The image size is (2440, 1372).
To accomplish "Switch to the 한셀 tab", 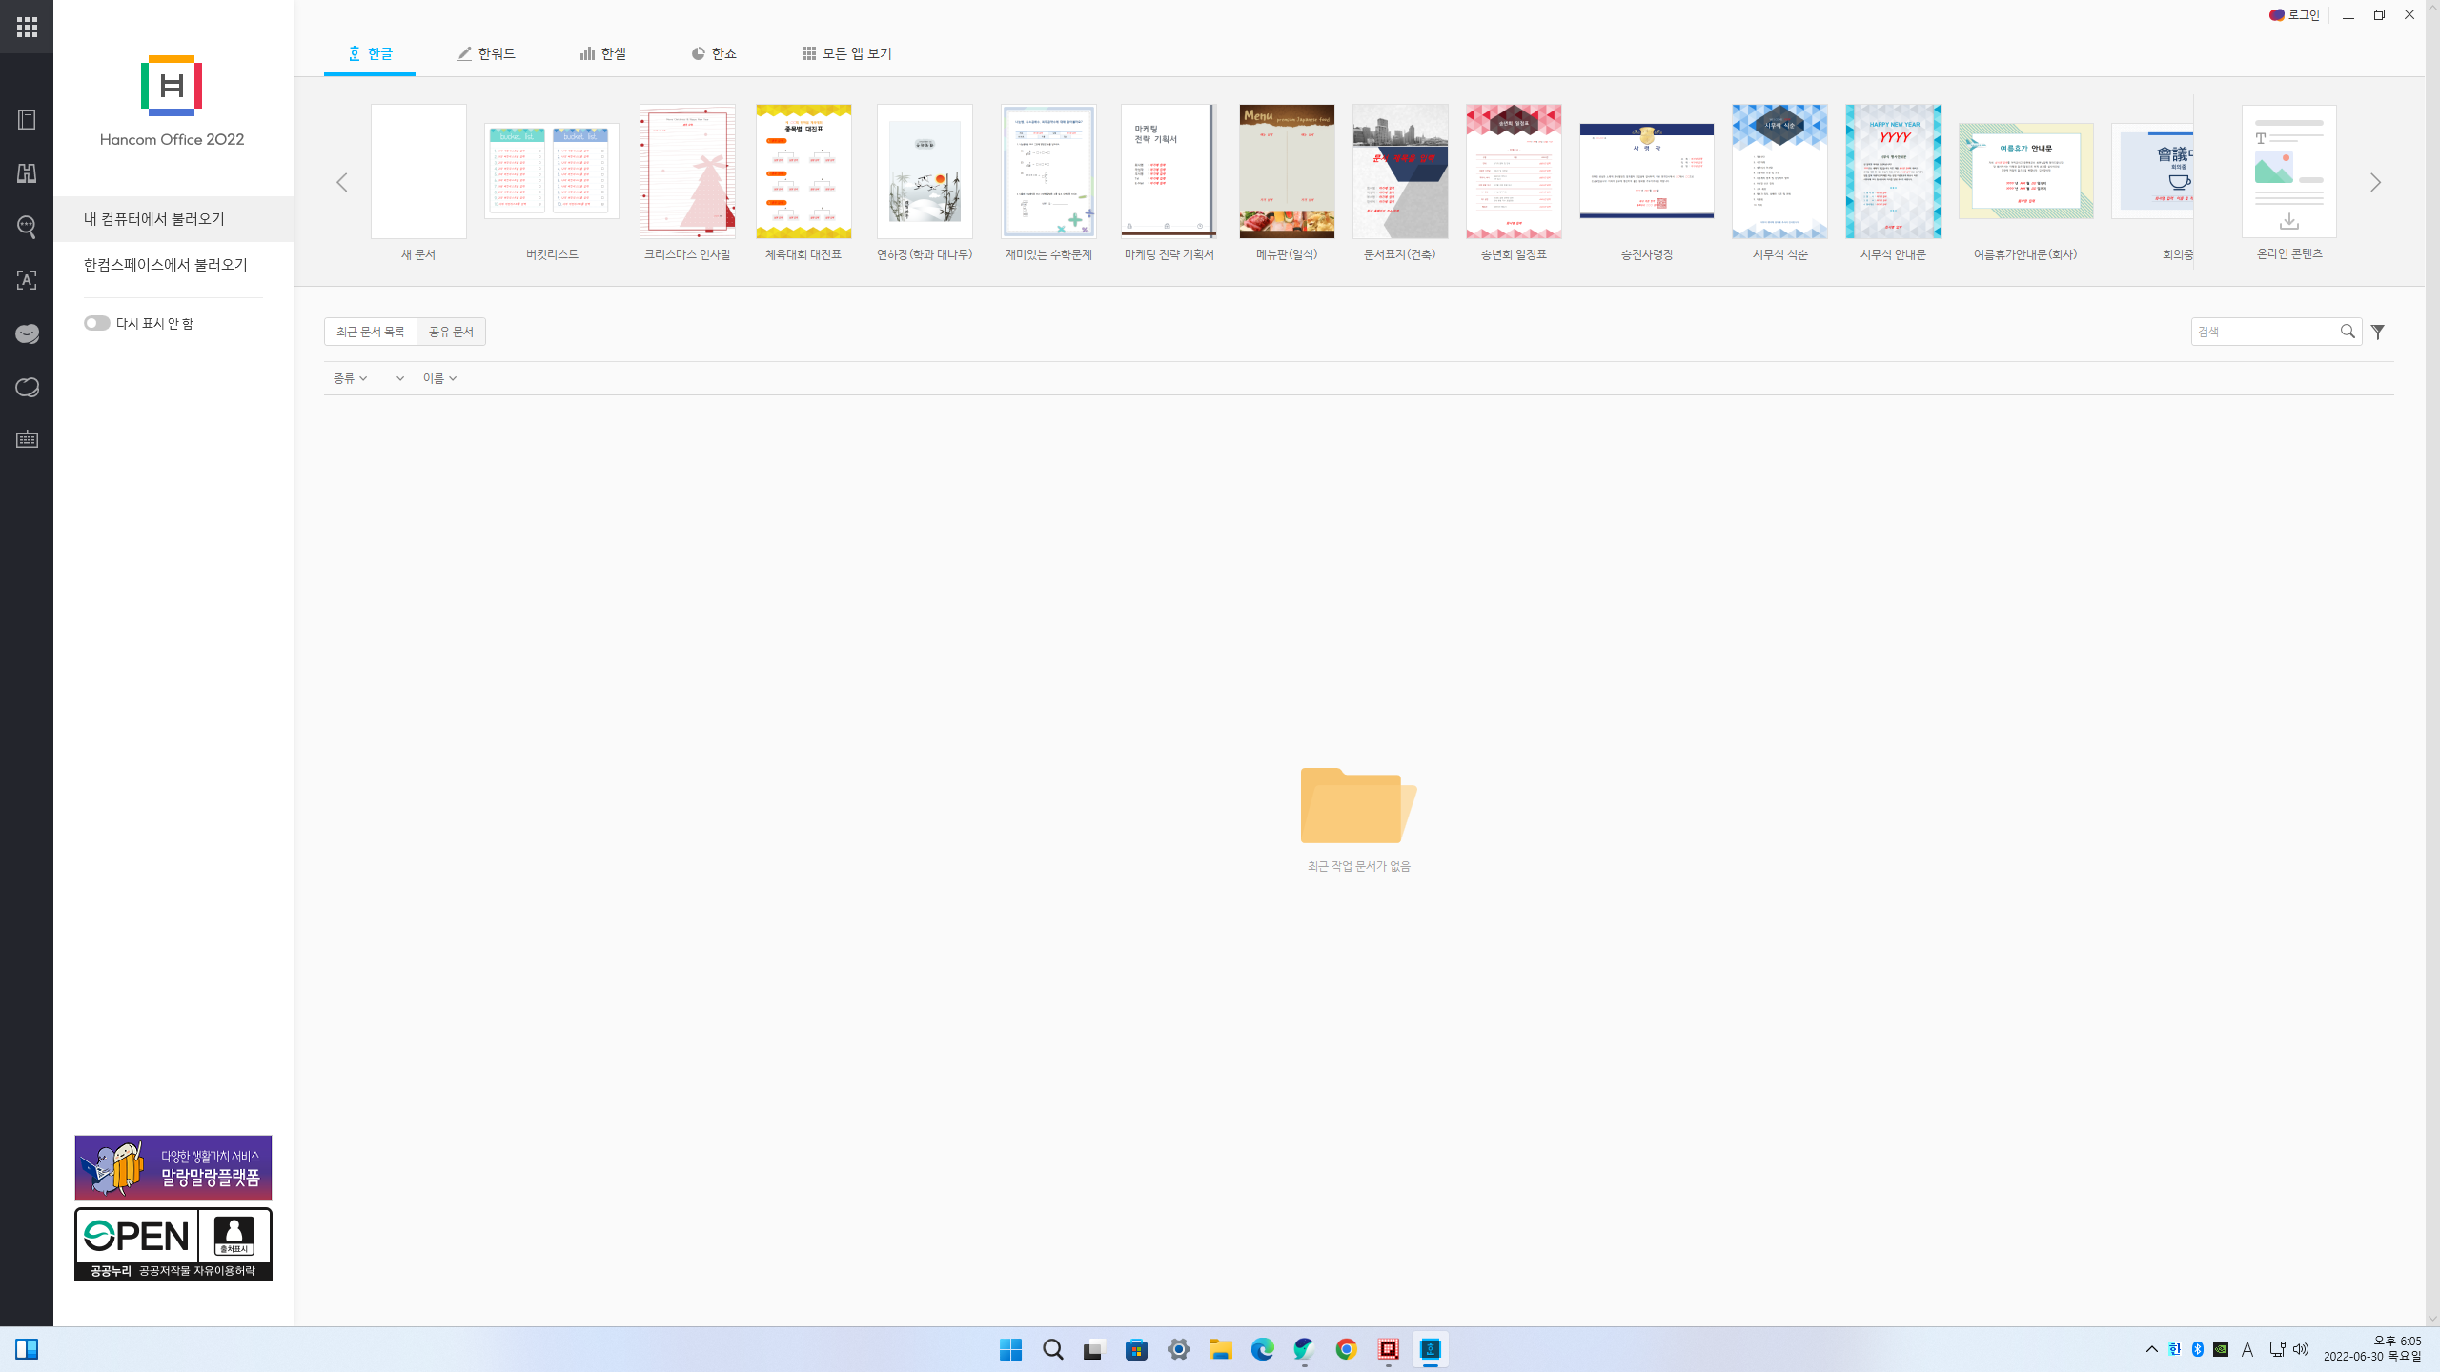I will point(603,53).
